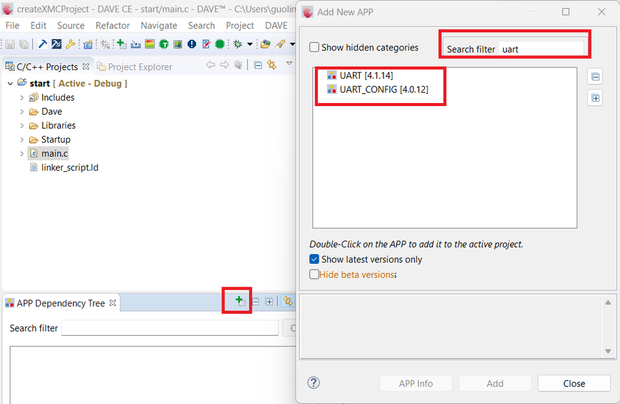Image resolution: width=620 pixels, height=404 pixels.
Task: Open the Edit menu
Action: 38,25
